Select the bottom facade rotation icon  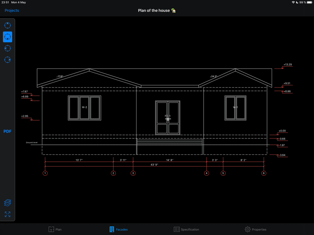click(x=7, y=60)
